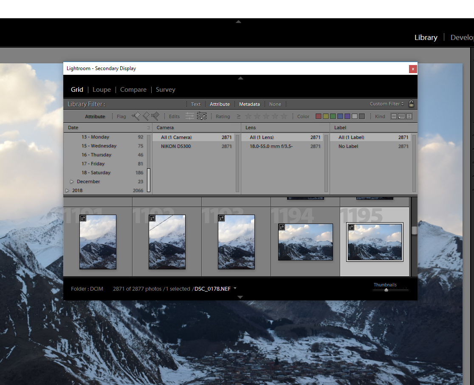Toggle the Attribute filter bar
474x385 pixels.
220,104
